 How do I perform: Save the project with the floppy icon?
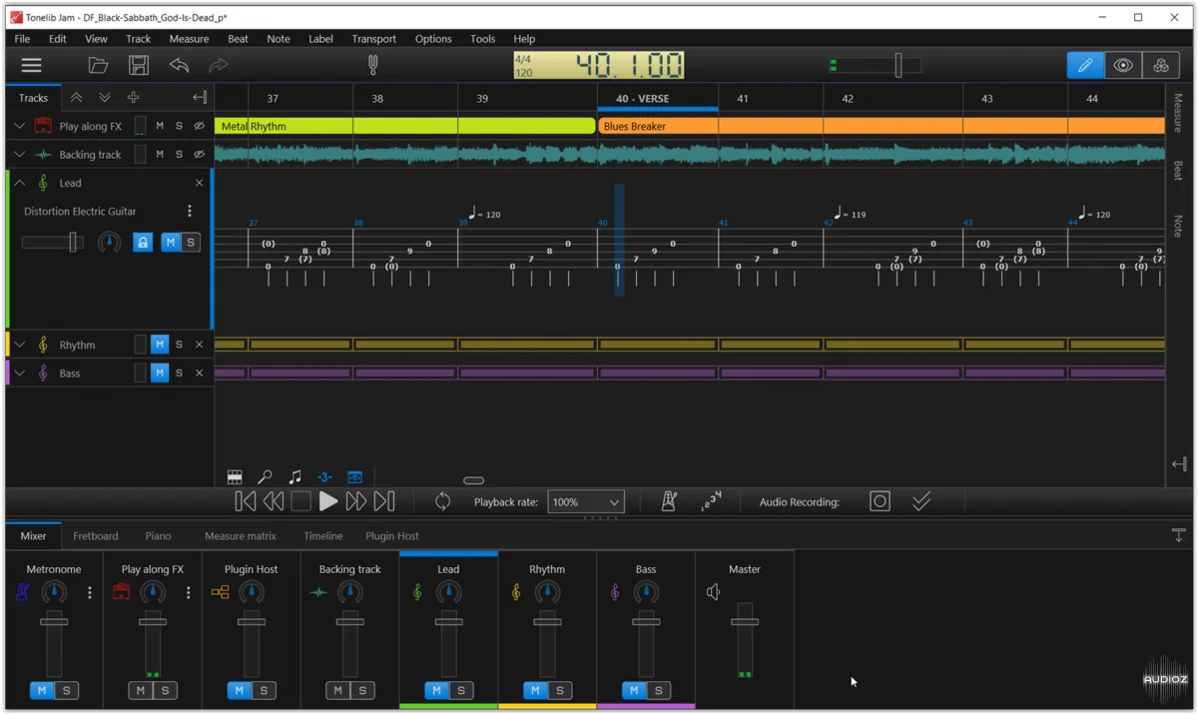139,65
